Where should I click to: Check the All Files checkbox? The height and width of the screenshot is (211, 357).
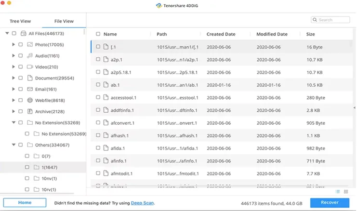click(x=14, y=33)
